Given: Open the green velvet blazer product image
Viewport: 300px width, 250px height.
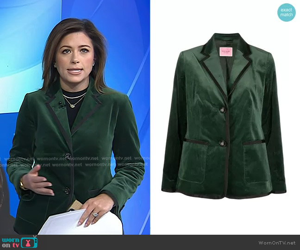Looking at the screenshot, I should 224,116.
